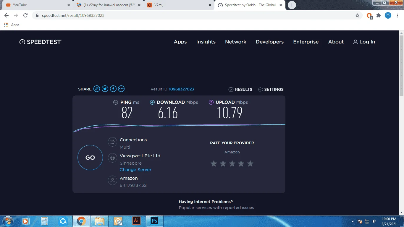Open more share options ellipsis icon

[x=121, y=89]
